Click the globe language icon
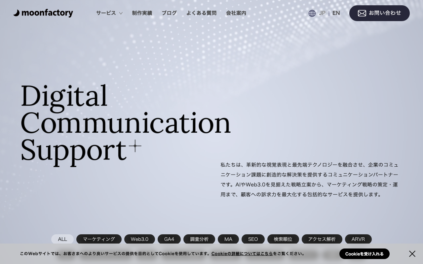Image resolution: width=423 pixels, height=264 pixels. click(312, 13)
